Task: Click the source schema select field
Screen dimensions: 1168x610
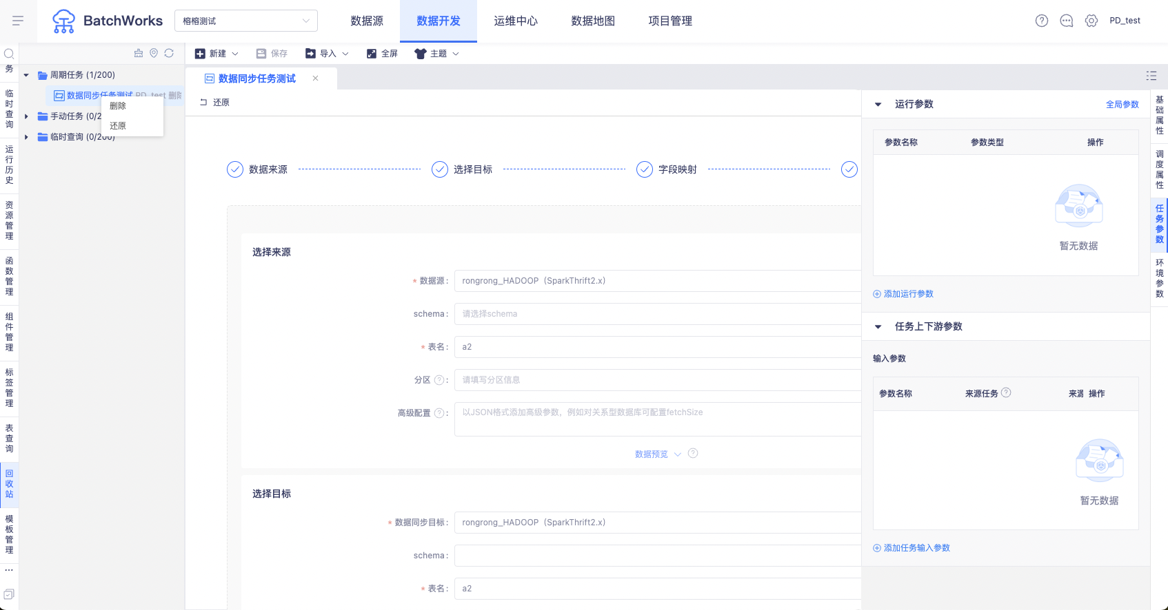Action: click(x=658, y=314)
